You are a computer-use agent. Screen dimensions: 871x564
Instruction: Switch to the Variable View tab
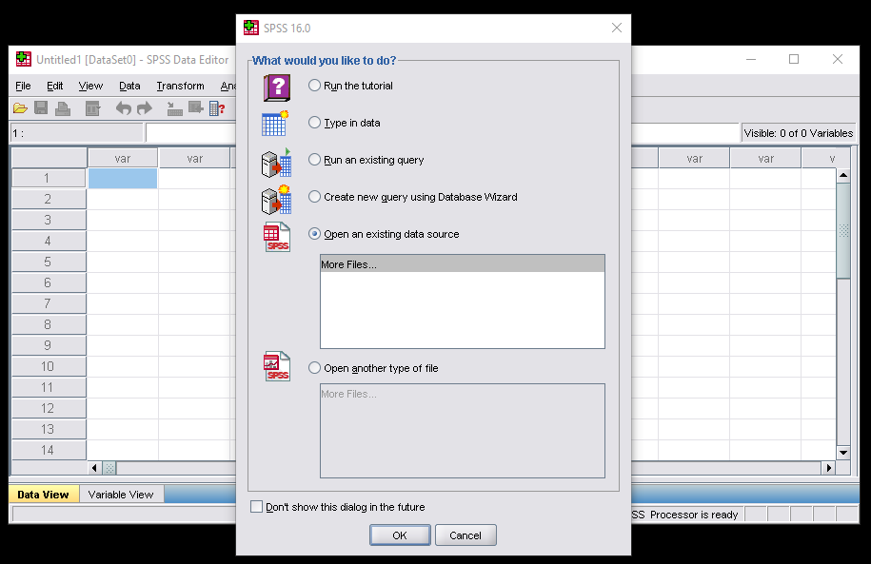click(x=121, y=495)
